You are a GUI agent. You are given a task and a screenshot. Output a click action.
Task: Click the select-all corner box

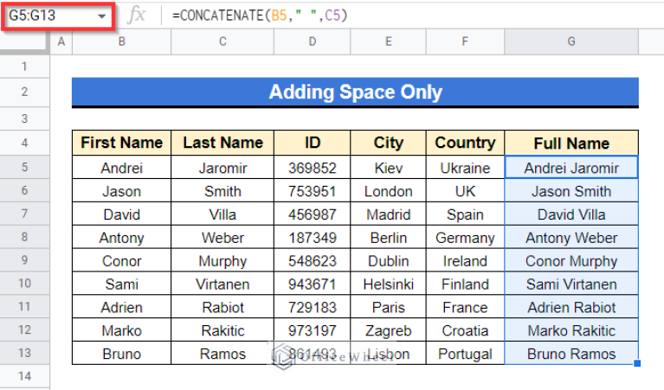(x=24, y=42)
